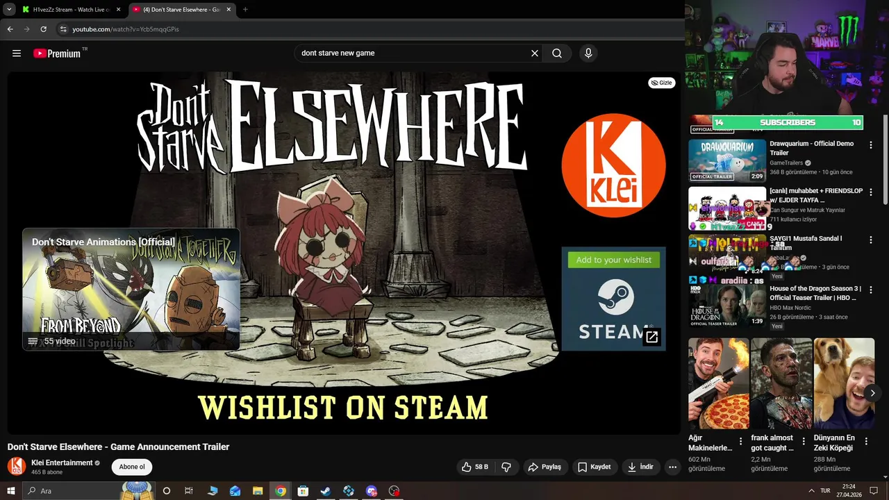Open Google Chrome taskbar icon
Viewport: 889px width, 500px height.
tap(281, 491)
